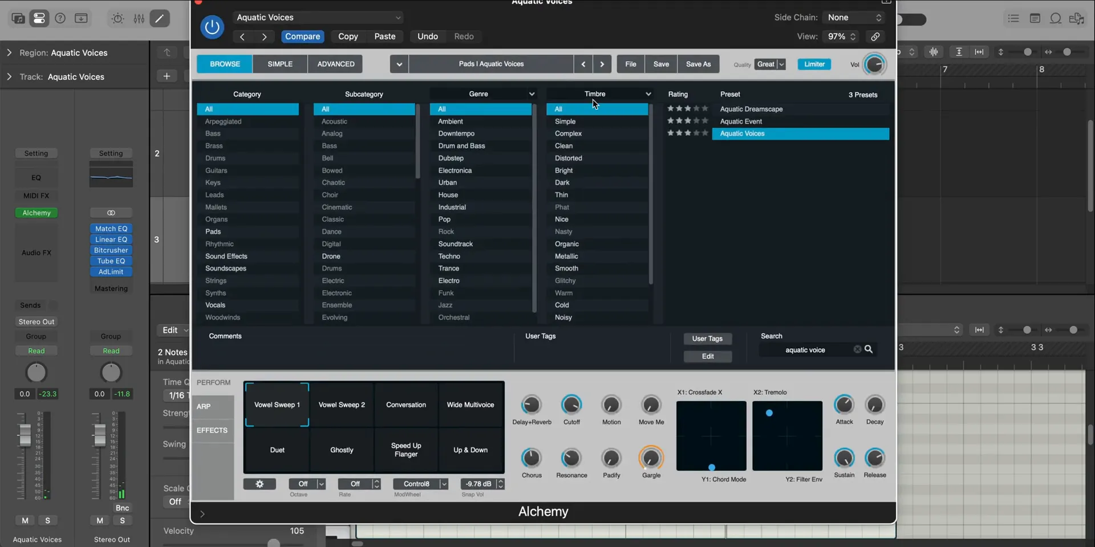1095x547 pixels.
Task: Click the Undo button
Action: point(428,36)
